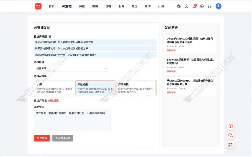The image size is (252, 157).
Task: Select the 小微 AI role card
Action: tap(54, 88)
